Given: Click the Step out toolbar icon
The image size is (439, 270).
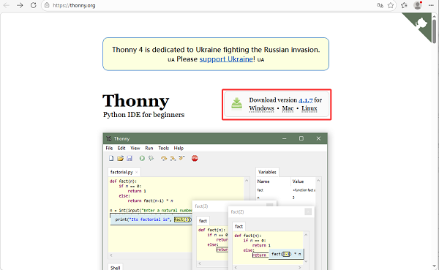Looking at the screenshot, I should point(182,159).
